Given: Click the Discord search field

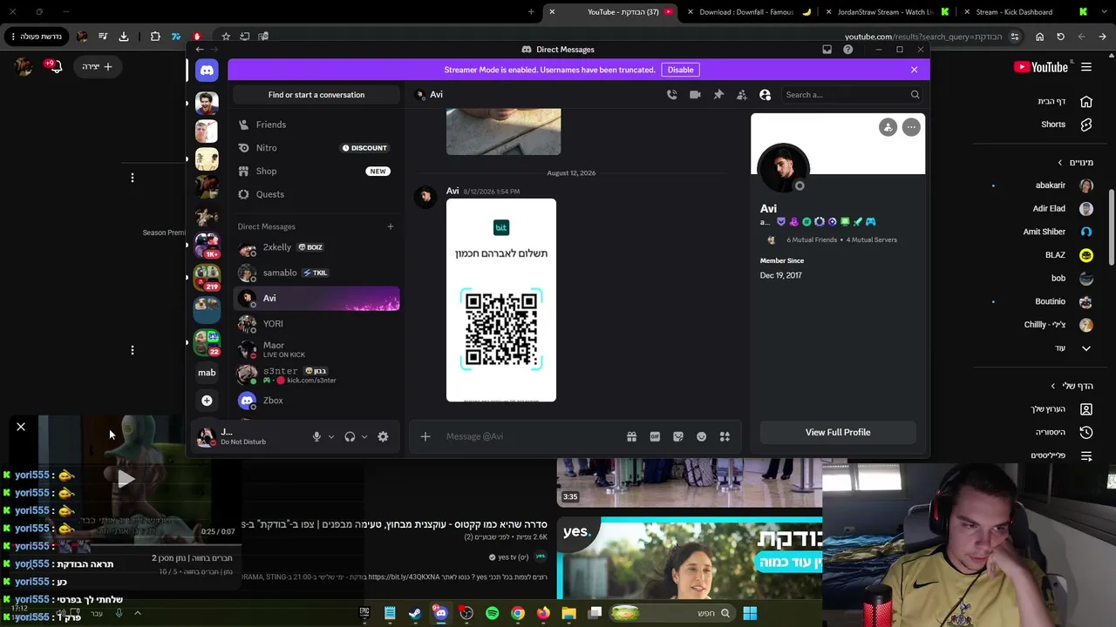Looking at the screenshot, I should 851,95.
